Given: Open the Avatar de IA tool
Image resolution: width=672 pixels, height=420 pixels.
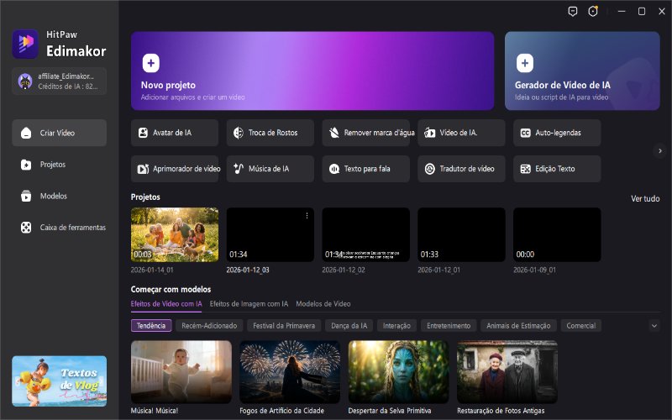Looking at the screenshot, I should click(175, 133).
